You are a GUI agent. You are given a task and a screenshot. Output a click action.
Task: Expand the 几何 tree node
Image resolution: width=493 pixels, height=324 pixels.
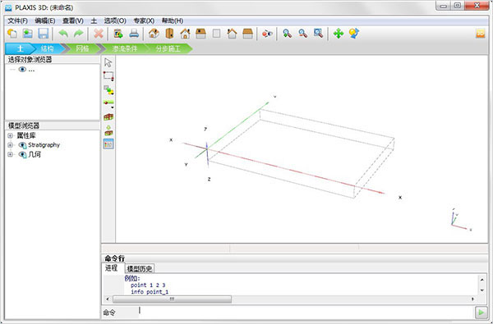tap(10, 154)
